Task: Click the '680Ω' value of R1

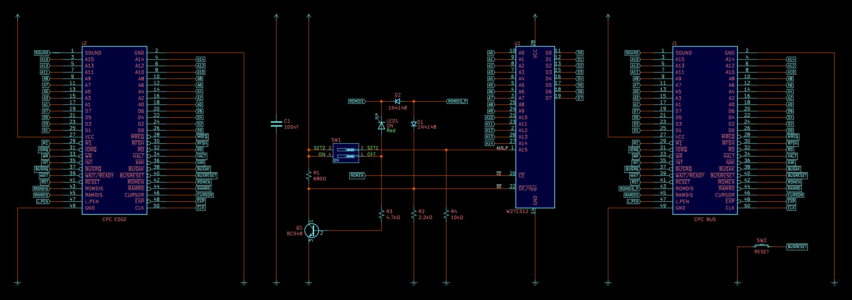Action: pos(320,179)
